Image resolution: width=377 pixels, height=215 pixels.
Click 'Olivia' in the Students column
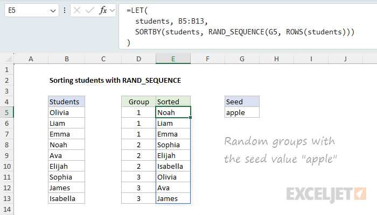coord(67,112)
